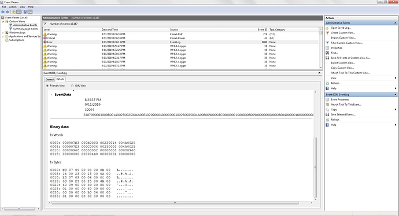The height and width of the screenshot is (216, 399).
Task: Click the Filter Current Custom View funnel icon
Action: (x=327, y=43)
